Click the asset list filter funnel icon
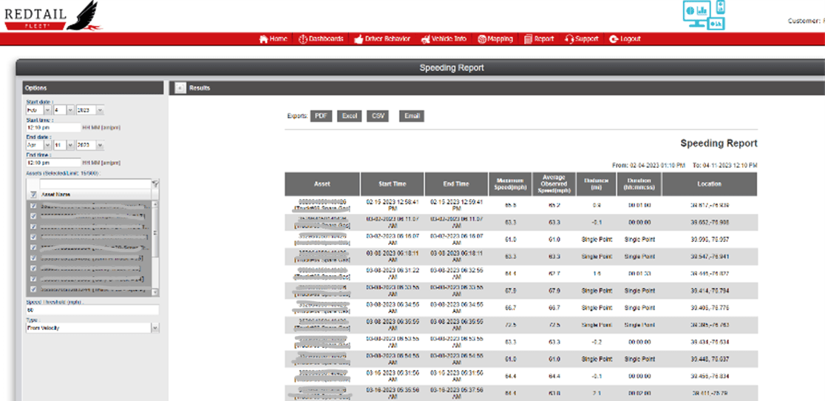Image resolution: width=825 pixels, height=401 pixels. tap(155, 183)
